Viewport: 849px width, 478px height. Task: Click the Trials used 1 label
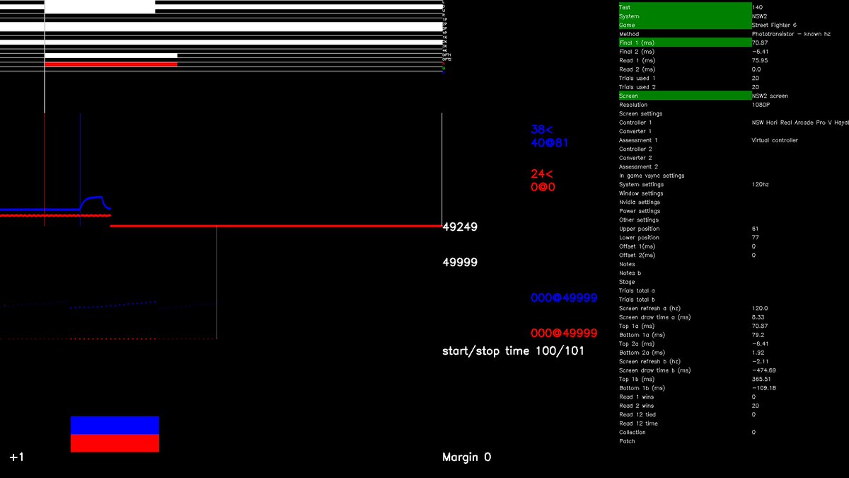pyautogui.click(x=637, y=78)
